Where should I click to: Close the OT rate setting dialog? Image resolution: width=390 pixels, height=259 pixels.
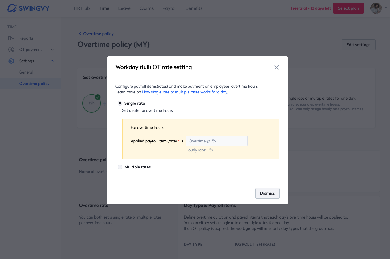(x=277, y=67)
